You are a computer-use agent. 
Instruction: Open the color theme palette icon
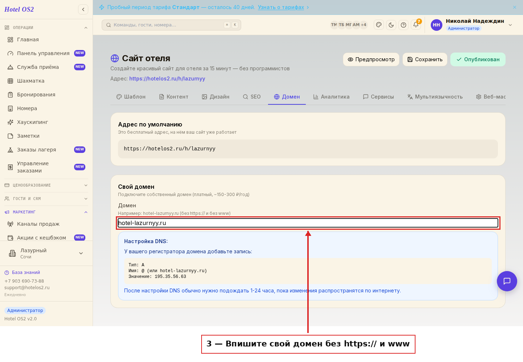point(379,25)
